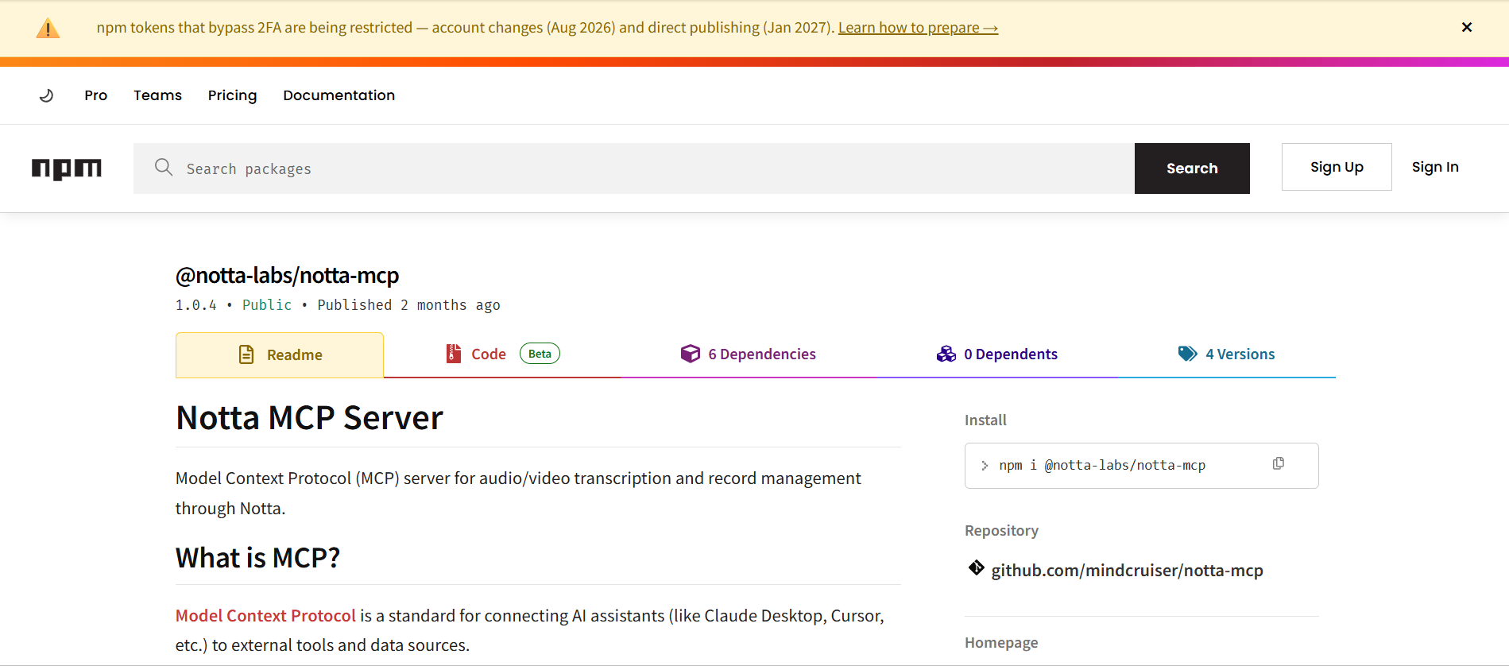Toggle dark mode with moon icon
Screen dimensions: 1509x666
(x=46, y=95)
